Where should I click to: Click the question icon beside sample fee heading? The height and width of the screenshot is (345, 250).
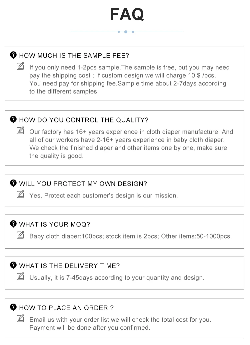click(x=13, y=55)
